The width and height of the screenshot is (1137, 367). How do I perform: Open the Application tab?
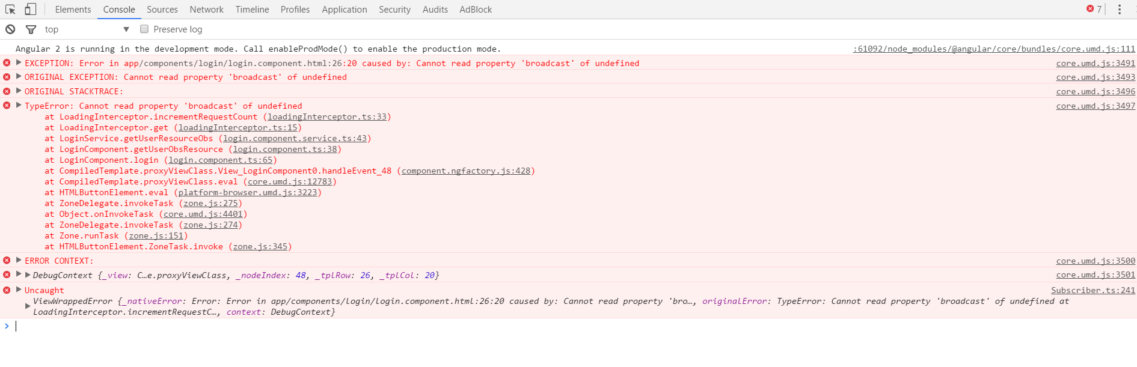click(344, 10)
